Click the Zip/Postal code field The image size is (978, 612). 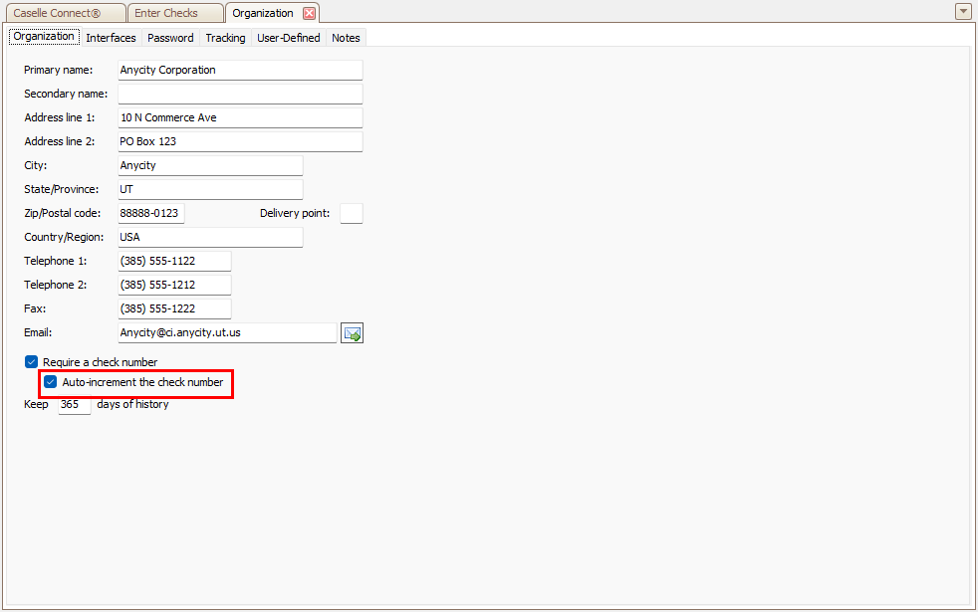pos(151,214)
